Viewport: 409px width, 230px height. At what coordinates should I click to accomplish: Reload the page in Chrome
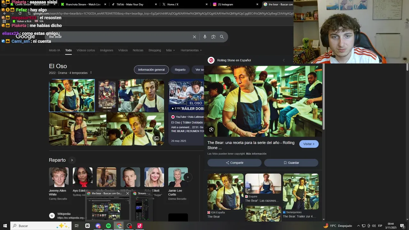click(20, 13)
